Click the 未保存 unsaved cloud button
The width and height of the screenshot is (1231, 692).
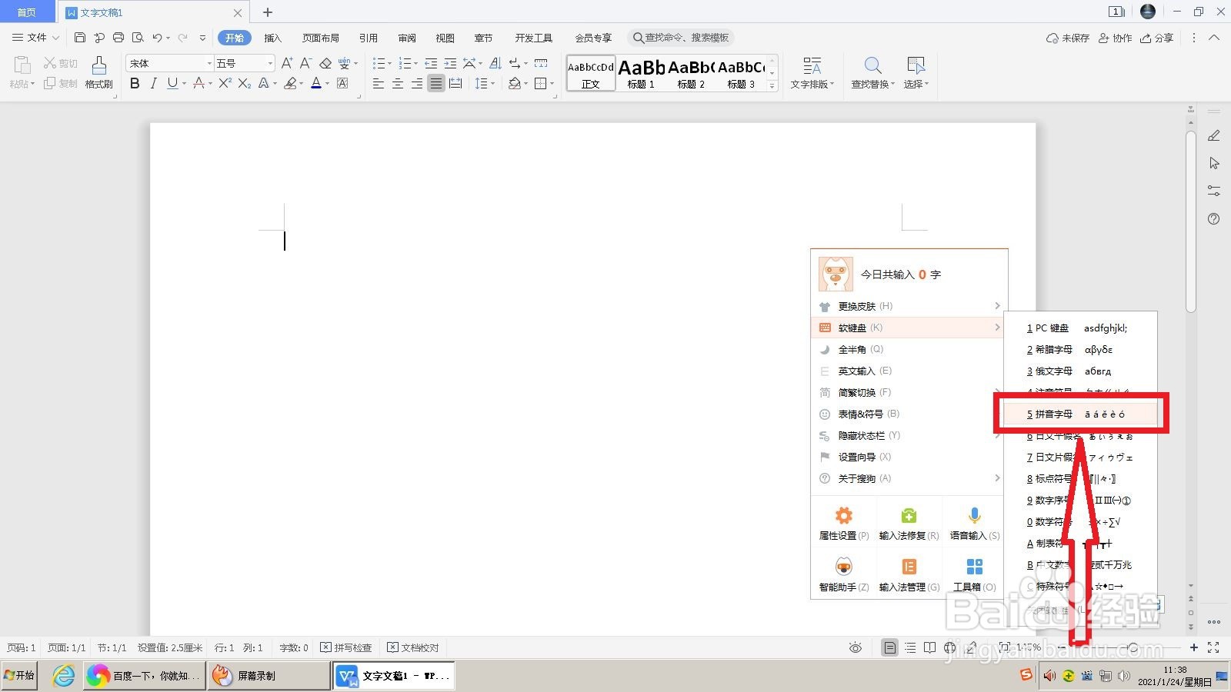(1068, 38)
